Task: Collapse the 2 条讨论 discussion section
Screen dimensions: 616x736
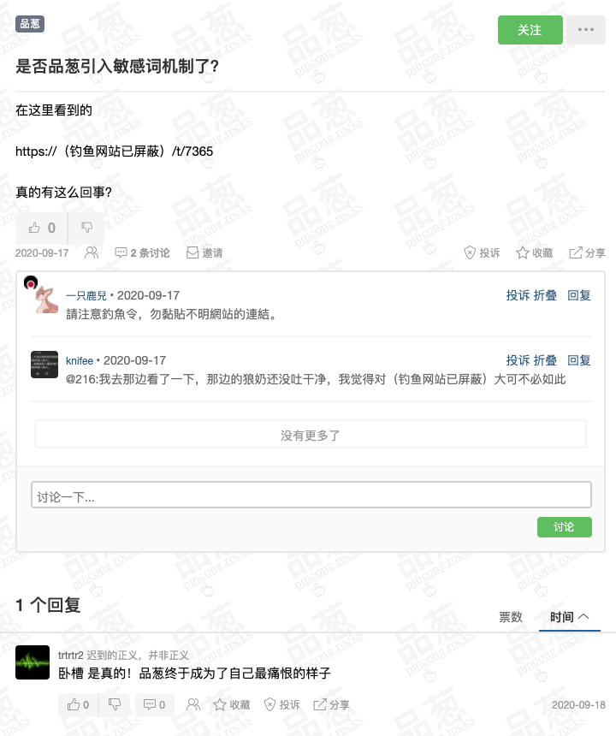Action: [142, 252]
